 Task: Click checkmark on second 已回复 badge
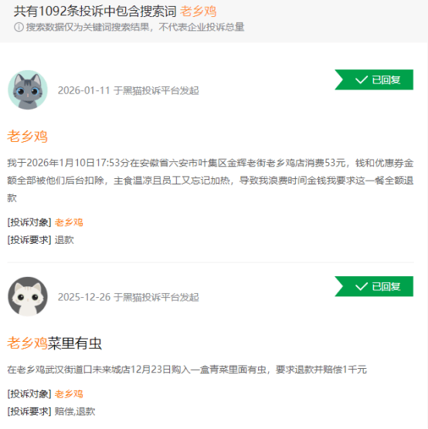(361, 286)
